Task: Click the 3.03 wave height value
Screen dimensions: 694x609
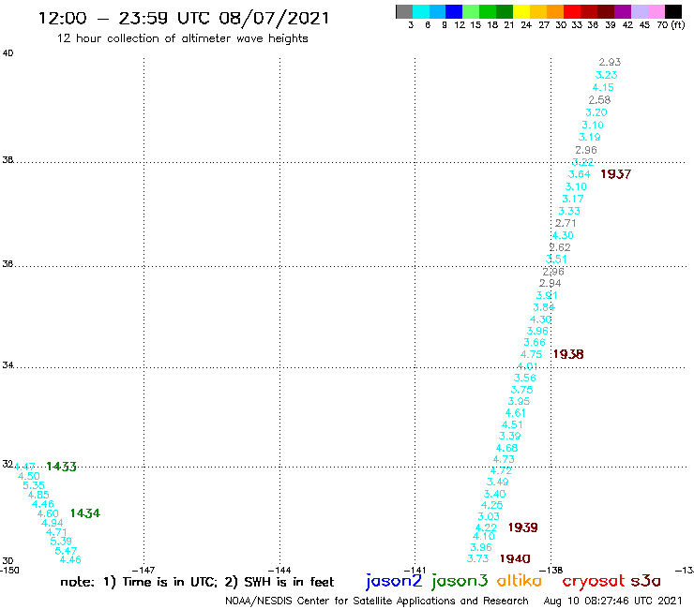Action: pos(489,517)
